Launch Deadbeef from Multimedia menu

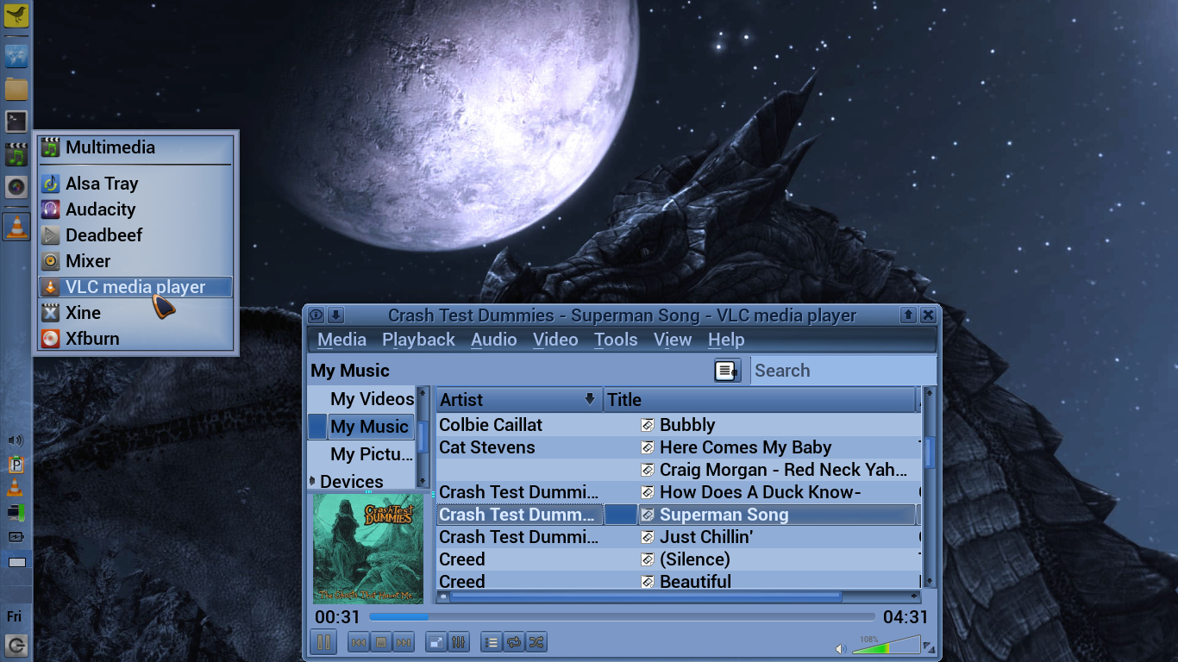[x=135, y=235]
